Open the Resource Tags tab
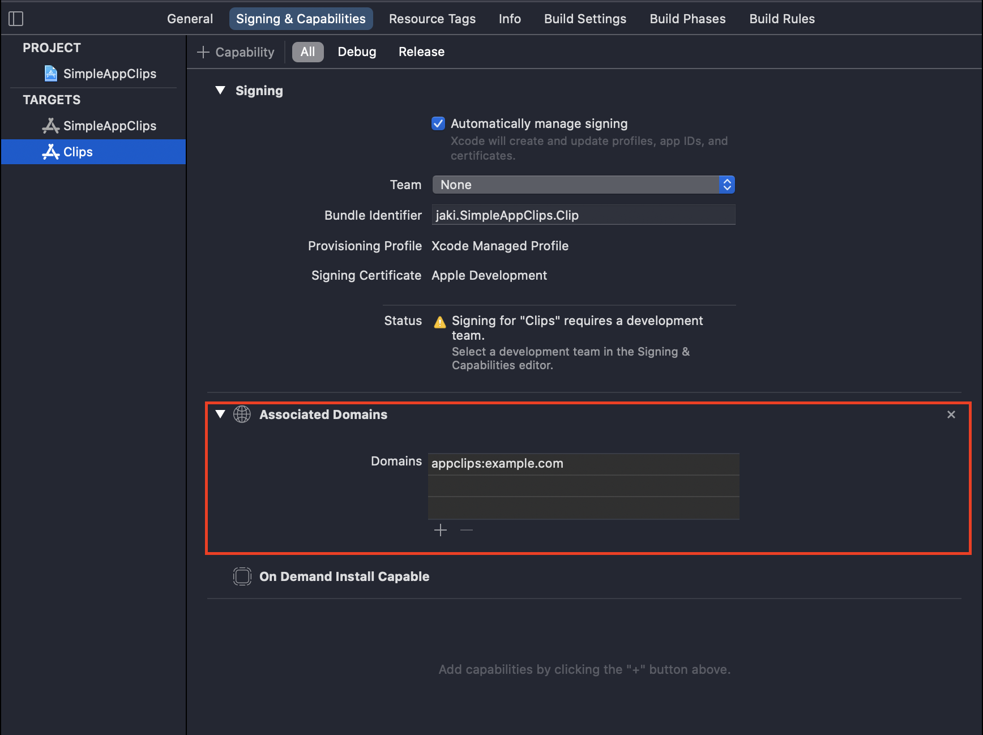983x735 pixels. pos(432,19)
